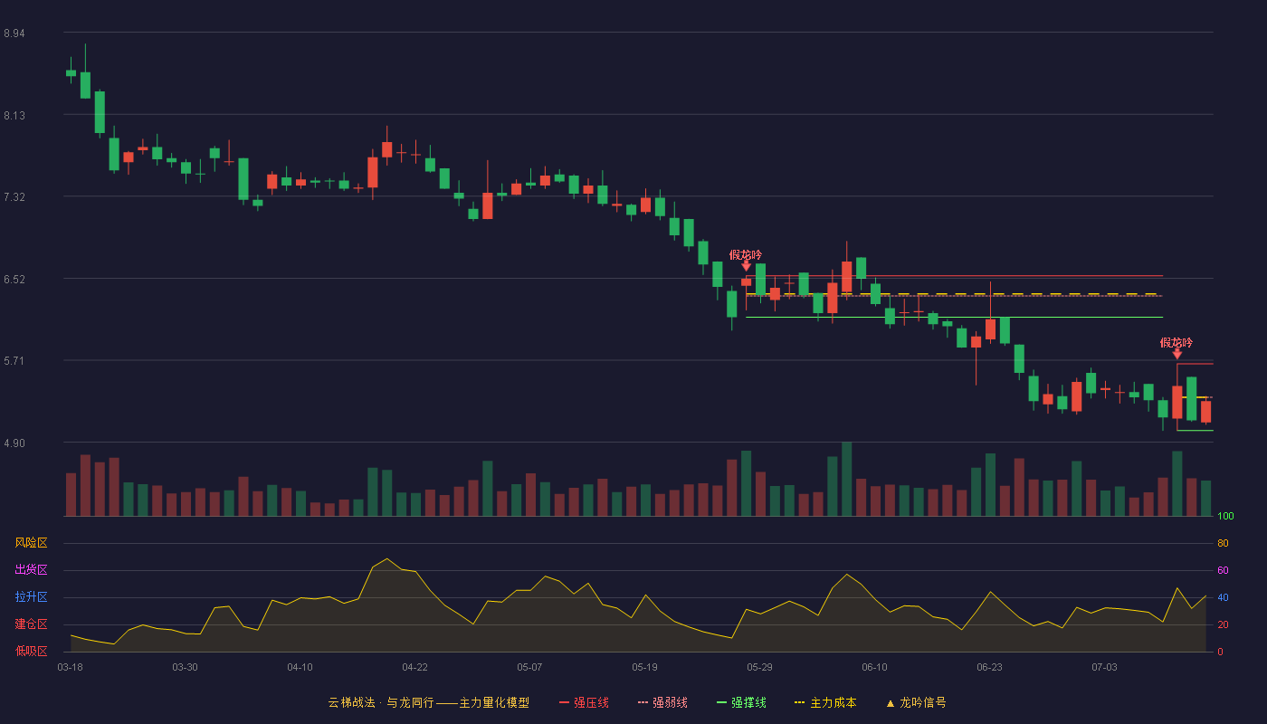Toggle the 强弱线 legend entry
1267x724 pixels.
[662, 702]
